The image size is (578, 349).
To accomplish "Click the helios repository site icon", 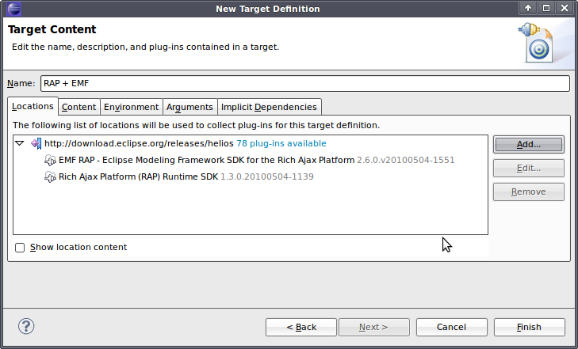I will tap(36, 143).
